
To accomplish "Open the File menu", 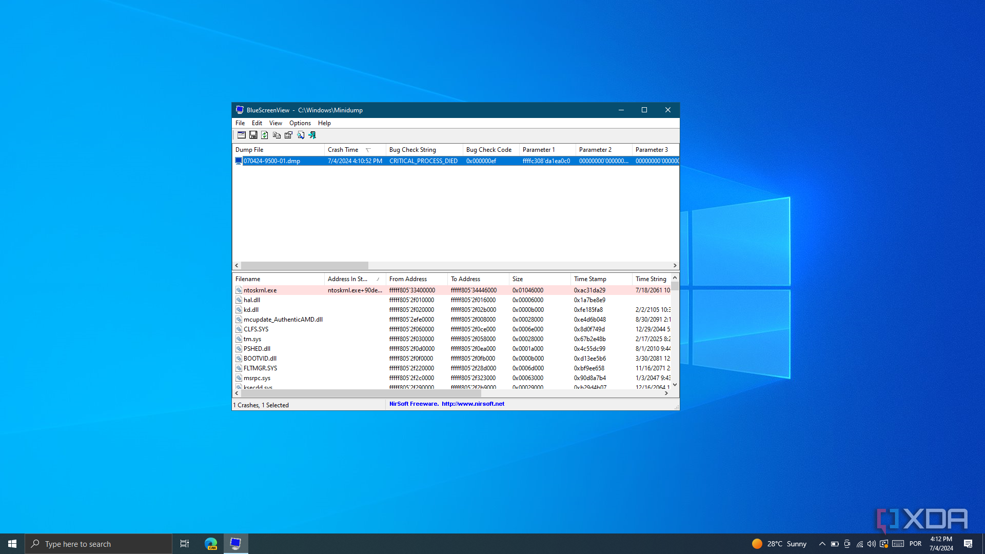I will tap(240, 123).
